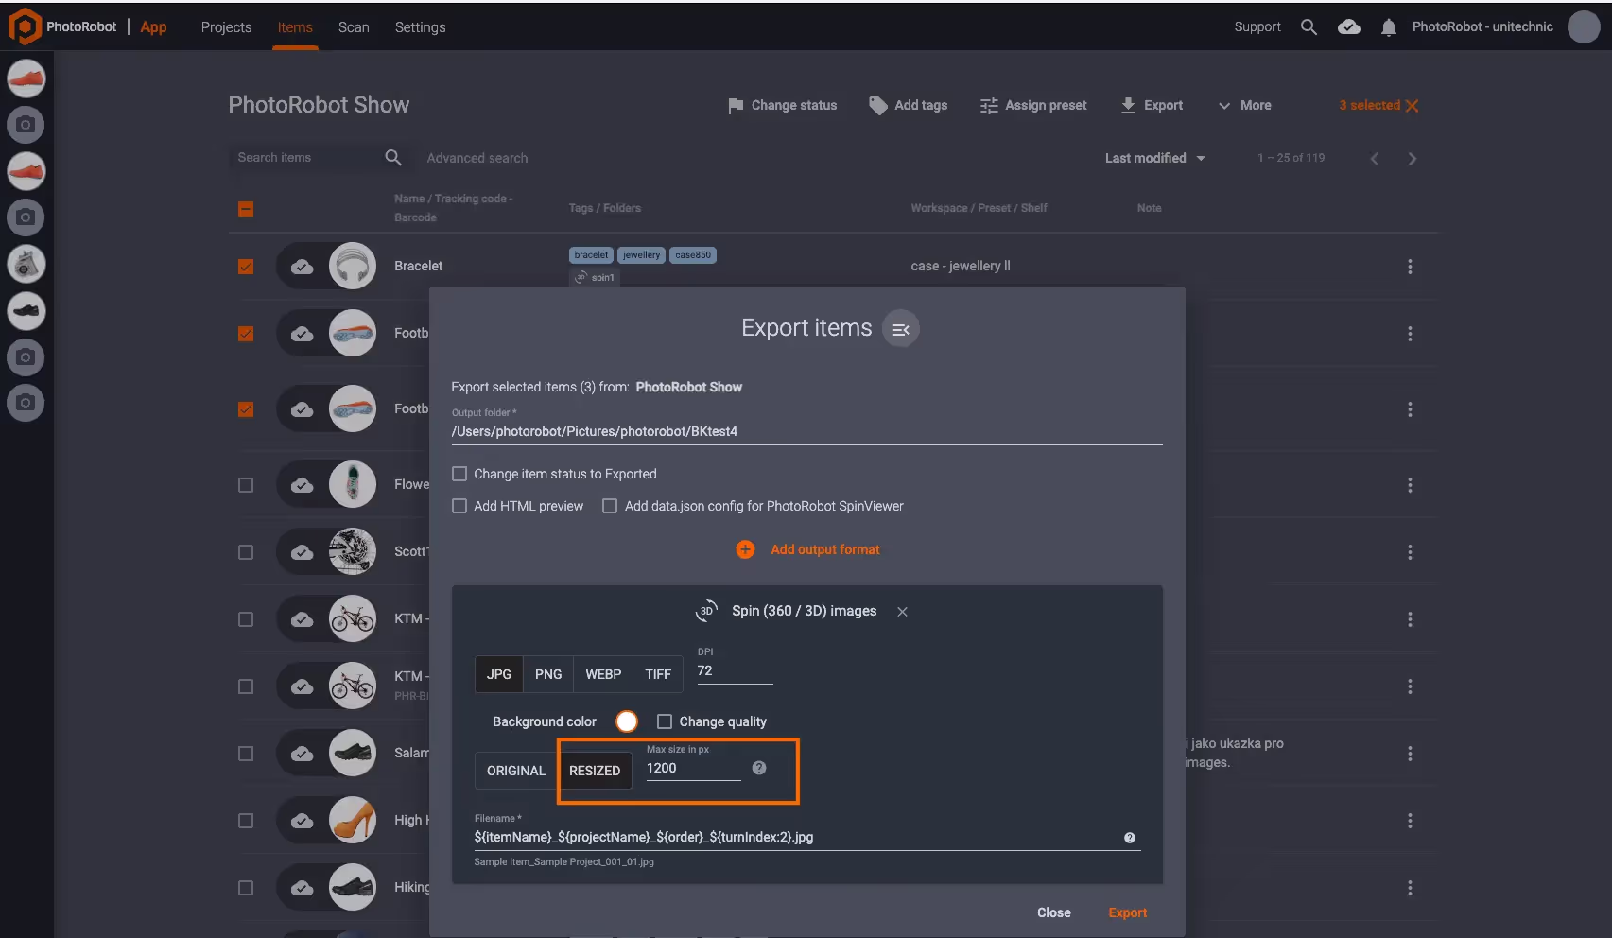
Task: Select TIFF output format
Action: point(658,674)
